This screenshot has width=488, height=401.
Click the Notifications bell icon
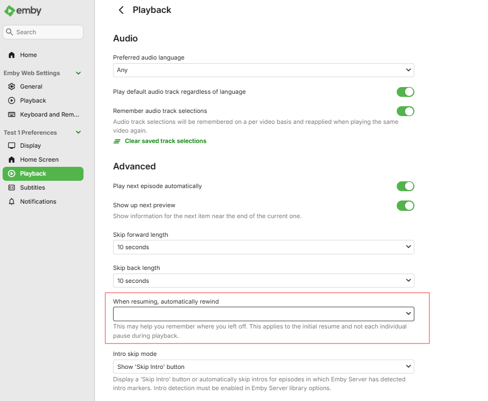pos(11,202)
